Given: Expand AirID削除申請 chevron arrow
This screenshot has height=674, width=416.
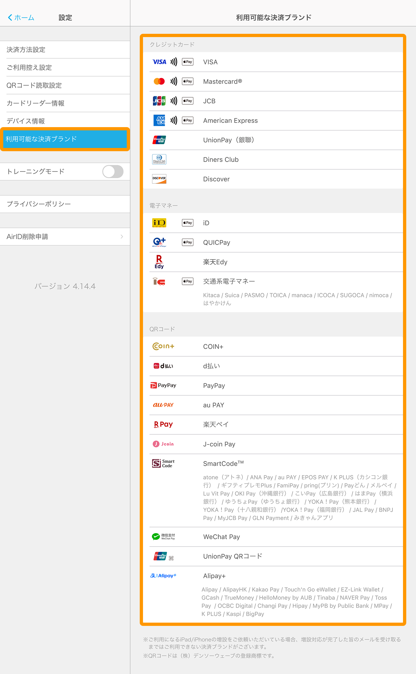Looking at the screenshot, I should (x=122, y=237).
